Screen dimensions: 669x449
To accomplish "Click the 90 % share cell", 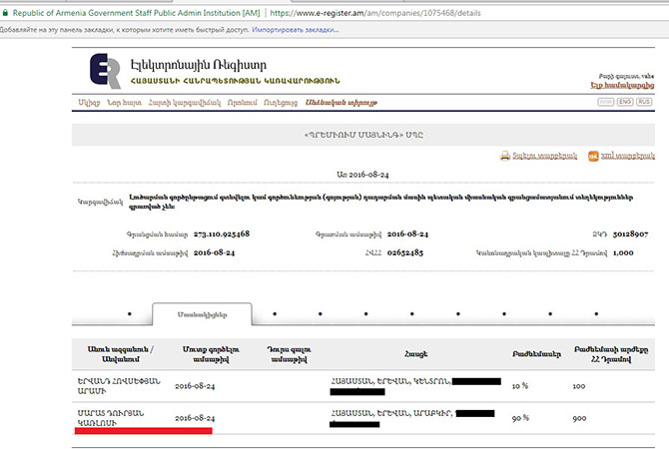I will pos(520,418).
